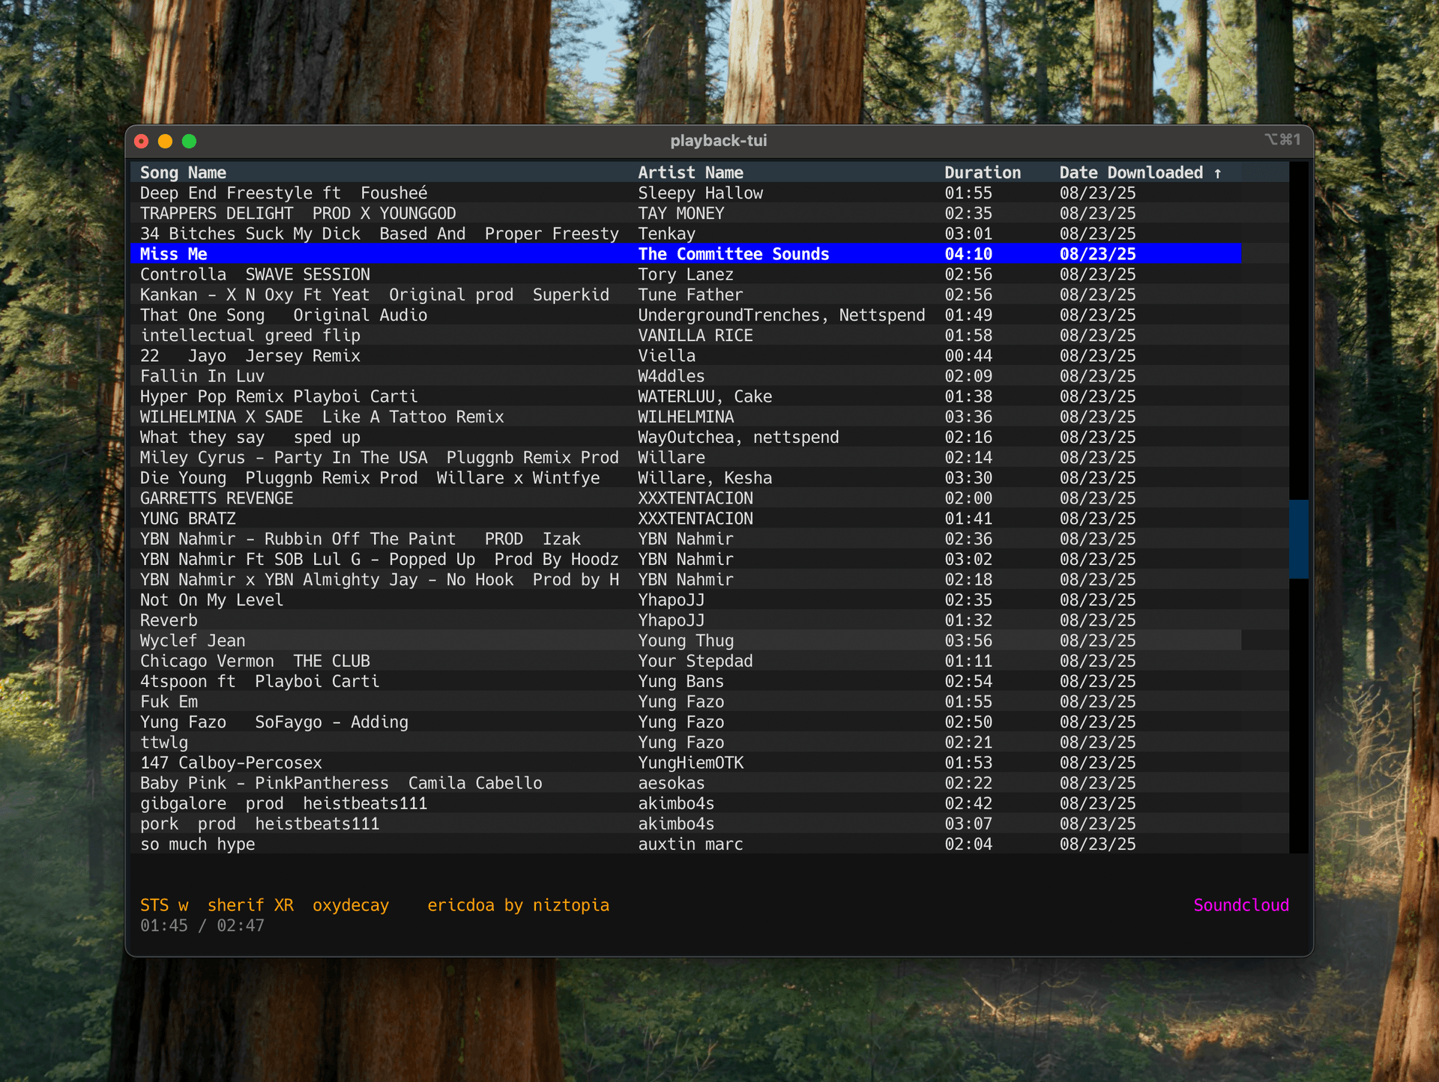Click the Artist Name column header
This screenshot has height=1082, width=1439.
point(690,173)
